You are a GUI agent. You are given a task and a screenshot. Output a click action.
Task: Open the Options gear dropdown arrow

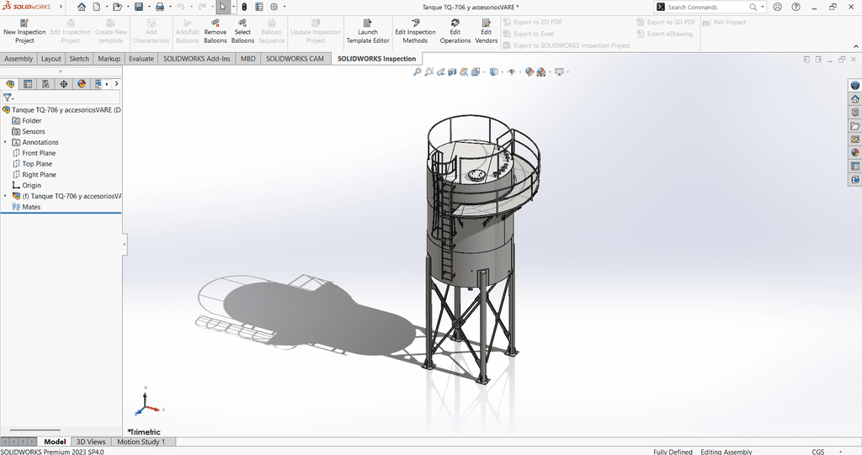coord(284,7)
